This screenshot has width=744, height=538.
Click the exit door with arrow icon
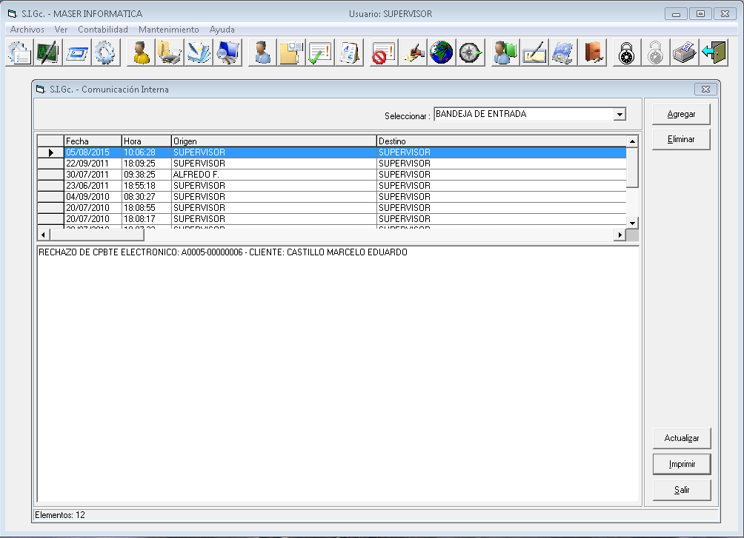[x=714, y=53]
